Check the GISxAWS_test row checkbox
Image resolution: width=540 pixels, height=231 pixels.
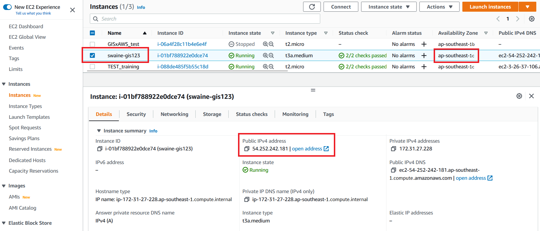point(92,44)
